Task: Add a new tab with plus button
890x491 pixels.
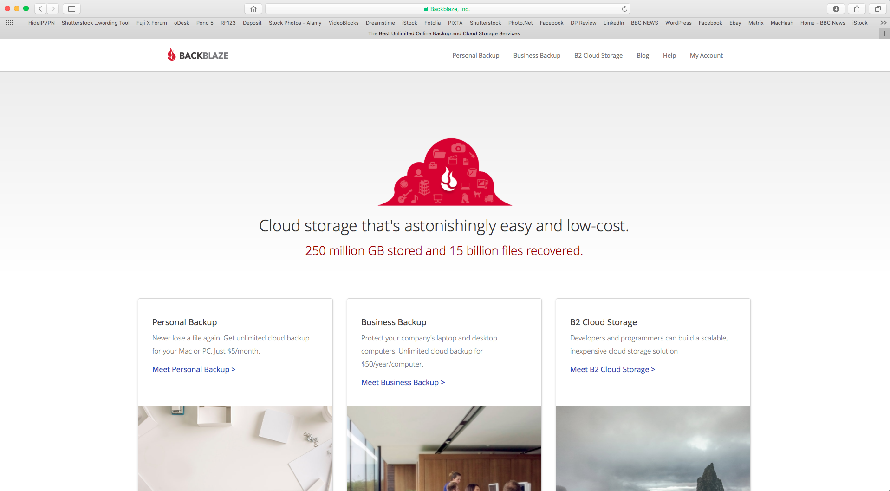Action: (x=884, y=33)
